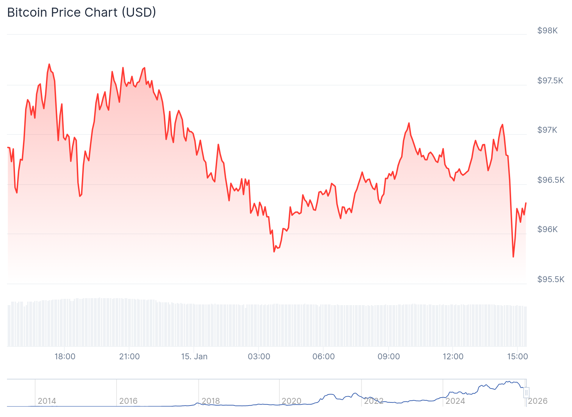Click the 18:00 time axis label
The image size is (572, 417).
tap(65, 357)
